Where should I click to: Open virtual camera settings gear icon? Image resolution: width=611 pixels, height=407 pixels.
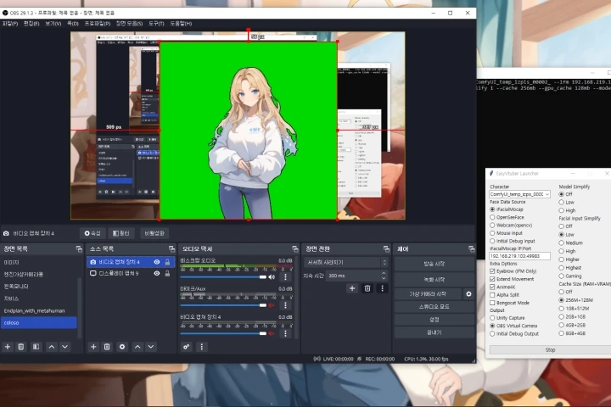pos(468,294)
